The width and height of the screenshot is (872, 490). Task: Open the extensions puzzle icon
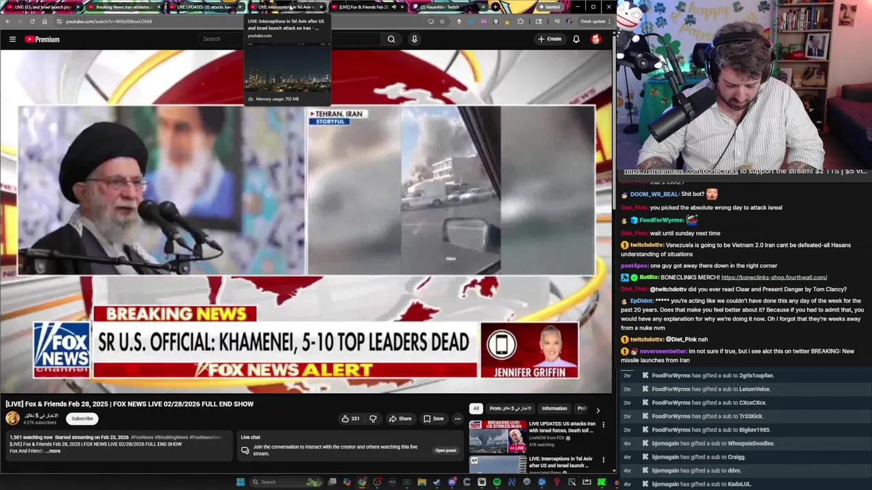[521, 21]
